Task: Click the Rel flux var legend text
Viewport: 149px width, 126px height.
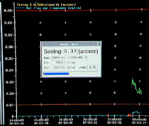Action: (x=53, y=8)
